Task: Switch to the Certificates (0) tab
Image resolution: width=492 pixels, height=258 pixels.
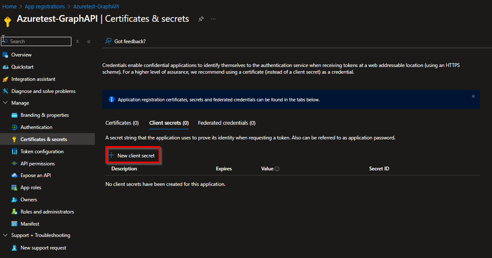Action: (122, 123)
